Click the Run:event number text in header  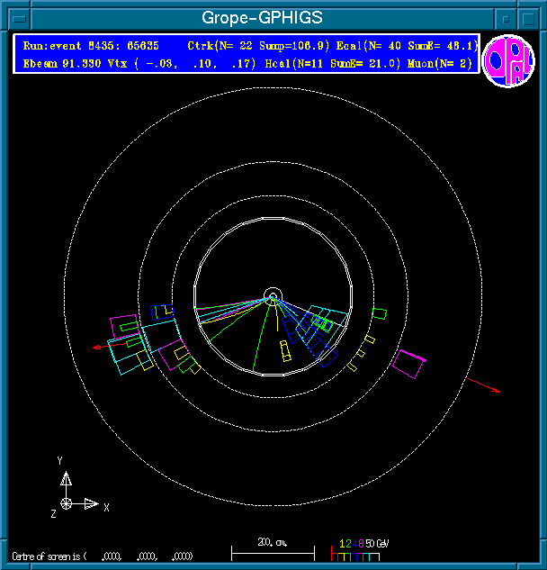pos(89,45)
